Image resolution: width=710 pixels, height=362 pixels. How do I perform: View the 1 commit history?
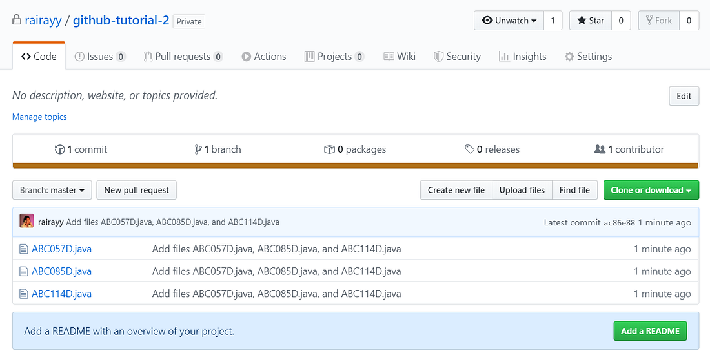(x=81, y=149)
